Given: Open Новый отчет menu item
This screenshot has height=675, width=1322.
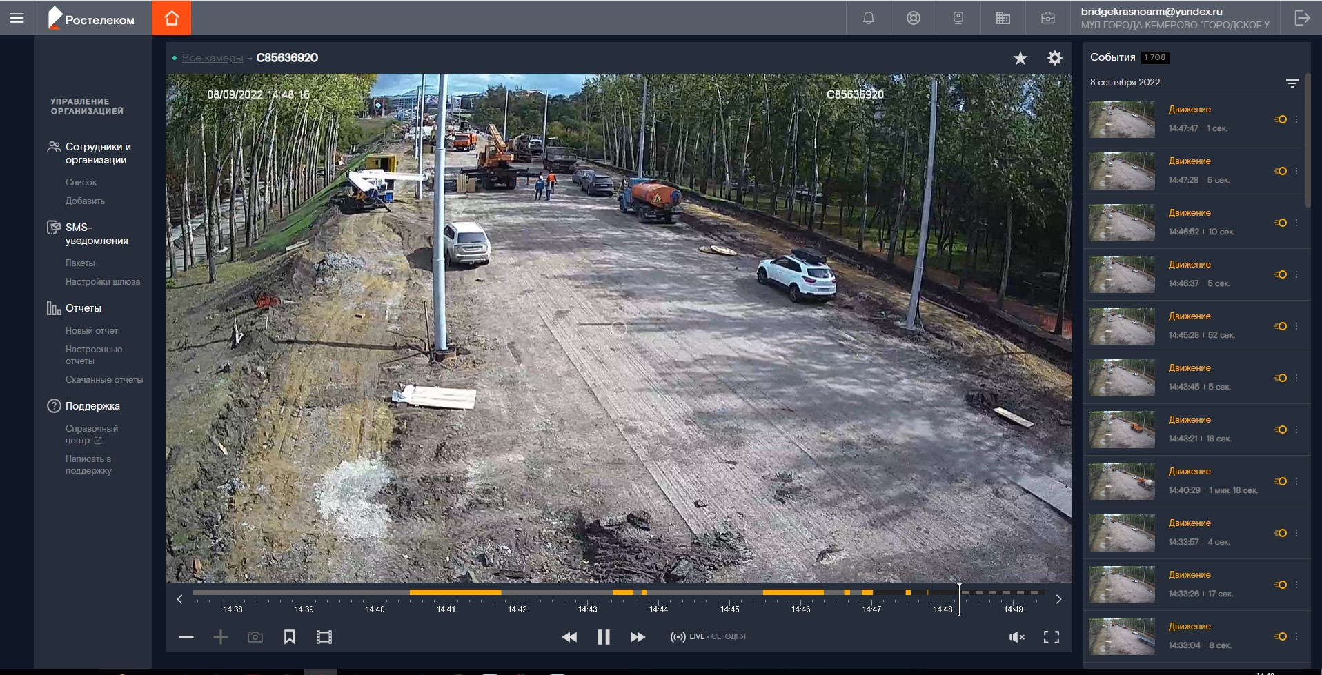Looking at the screenshot, I should (92, 330).
